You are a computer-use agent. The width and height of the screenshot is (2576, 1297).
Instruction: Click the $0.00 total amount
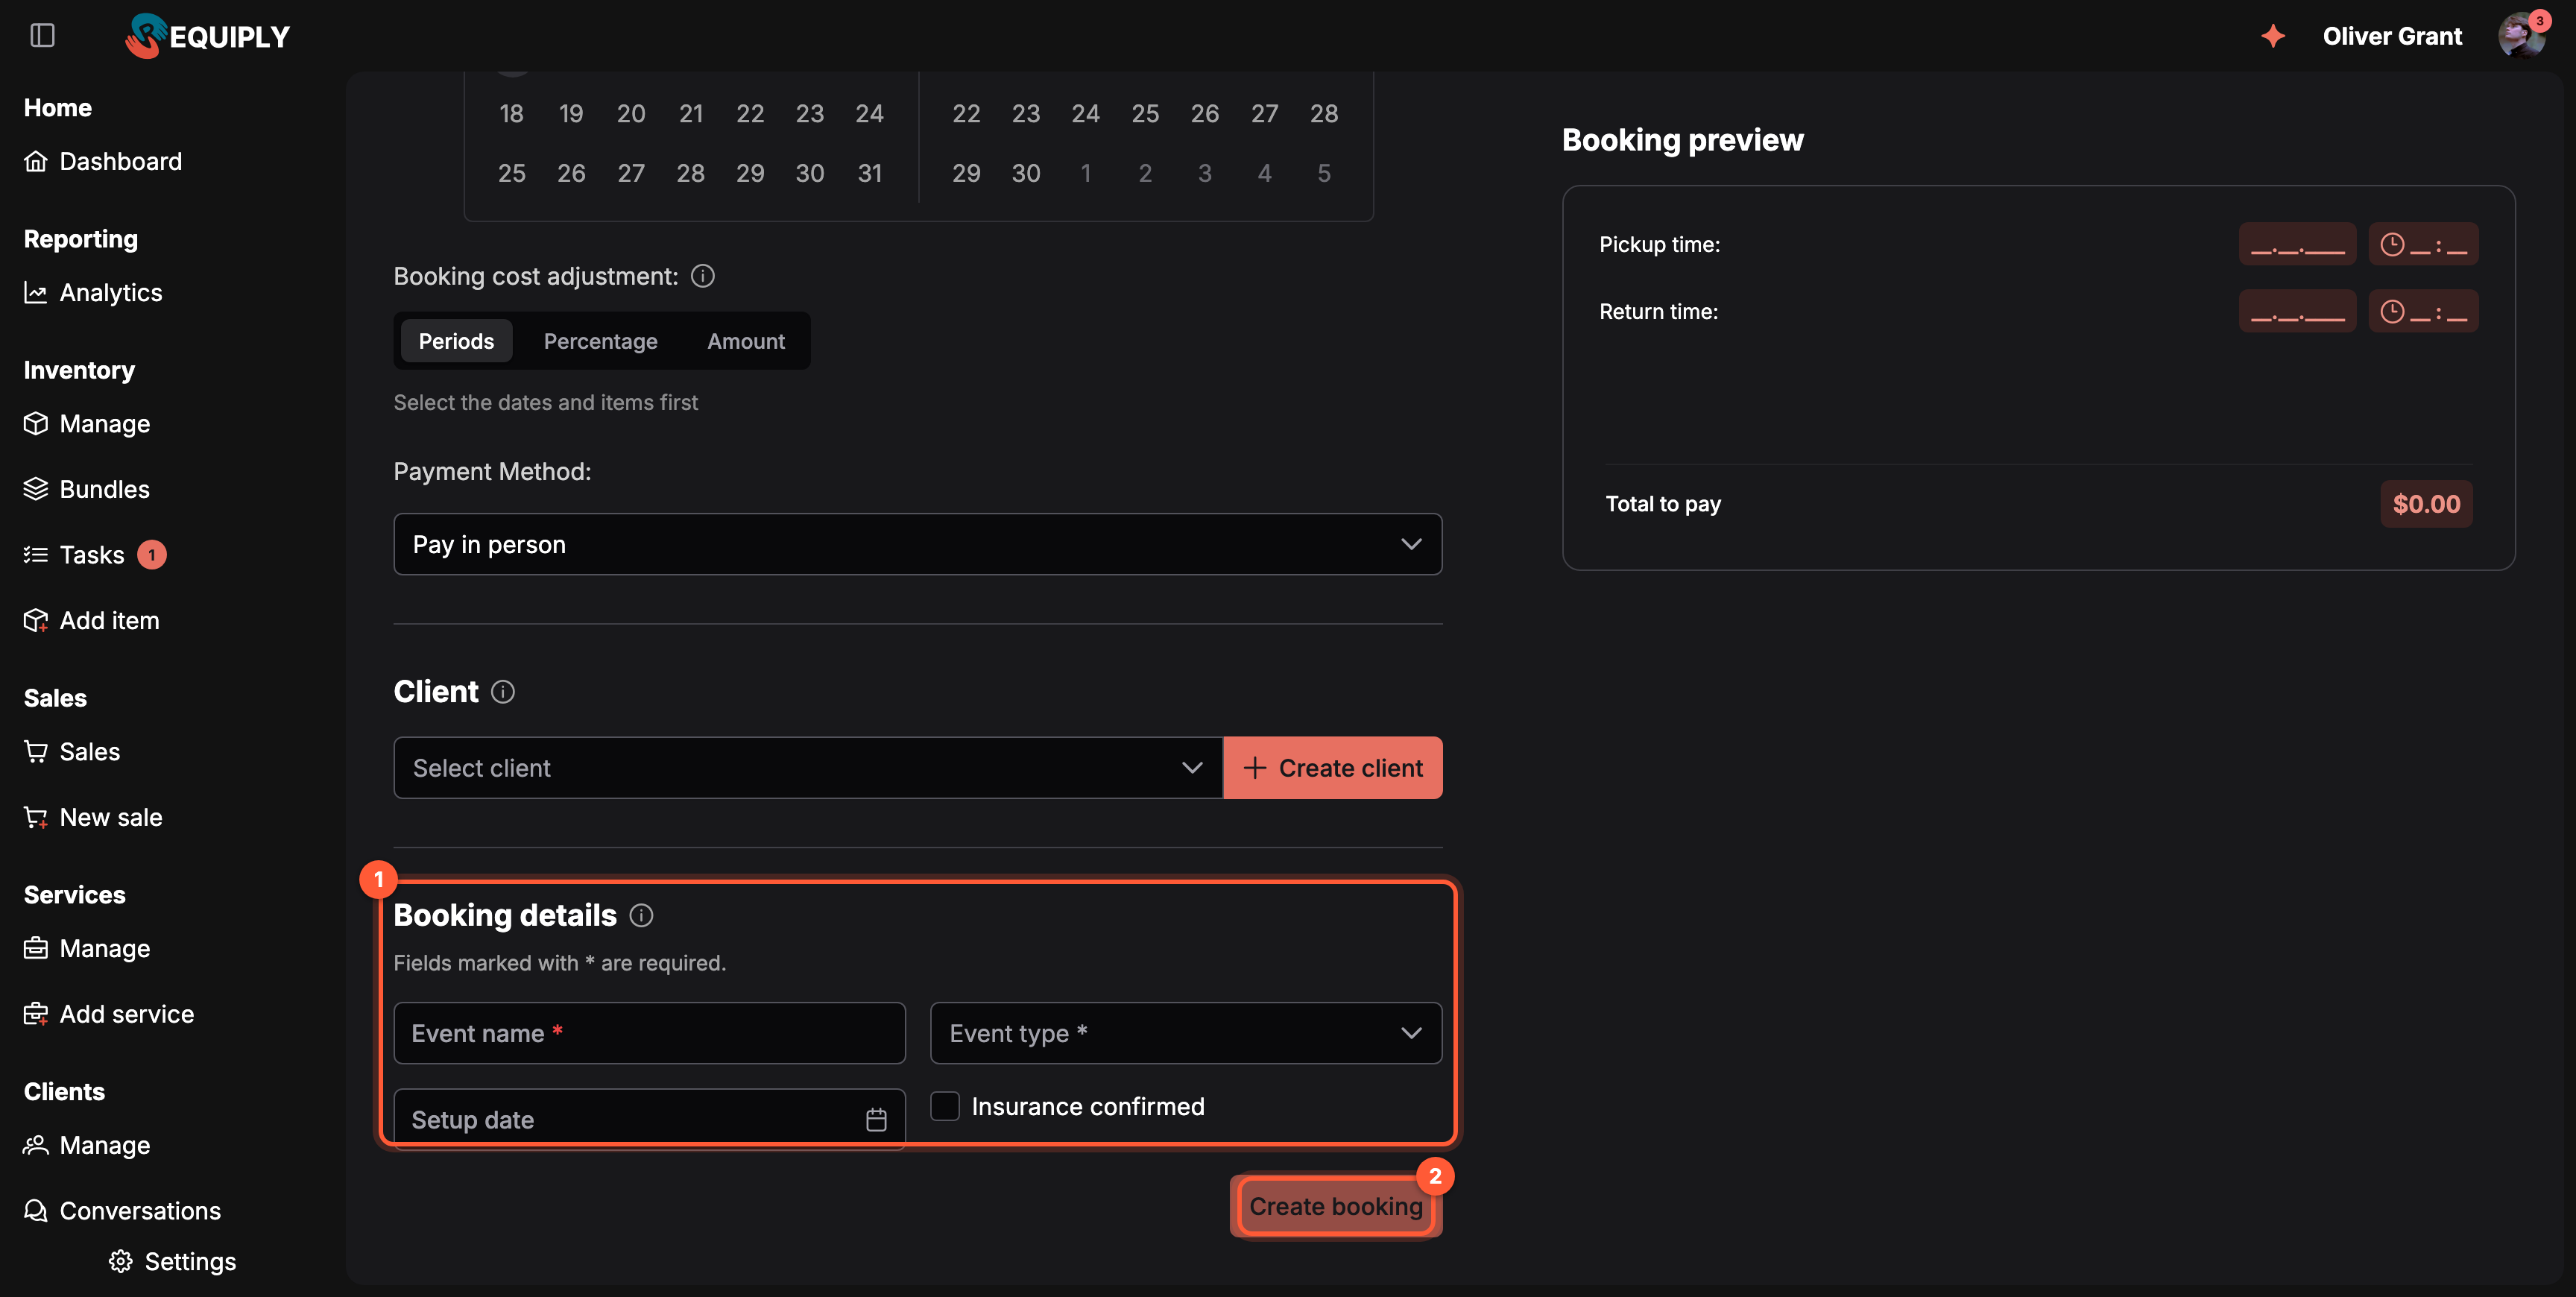coord(2426,503)
